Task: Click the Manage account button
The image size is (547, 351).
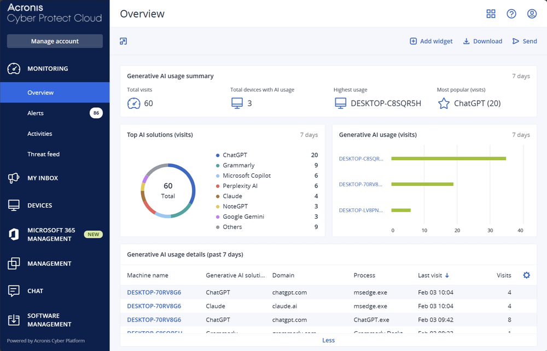Action: click(55, 41)
